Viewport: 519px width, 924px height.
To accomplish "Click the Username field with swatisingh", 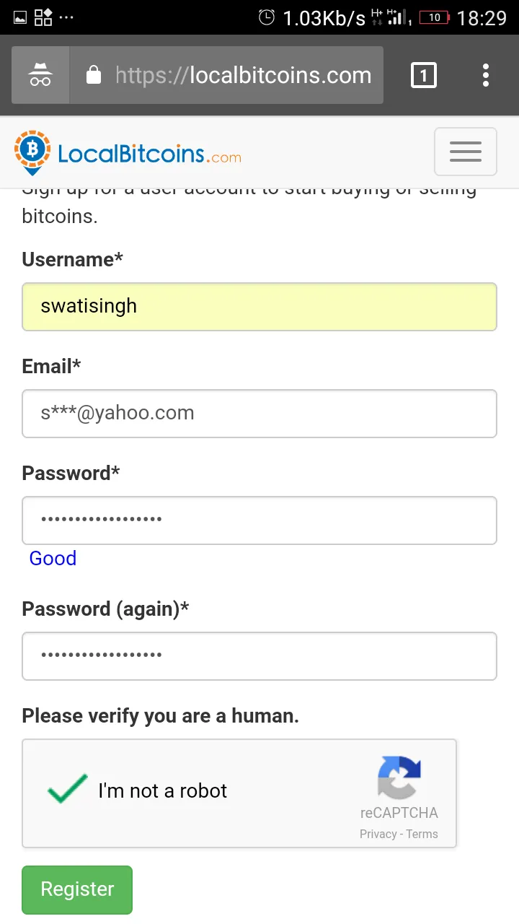I will click(259, 307).
